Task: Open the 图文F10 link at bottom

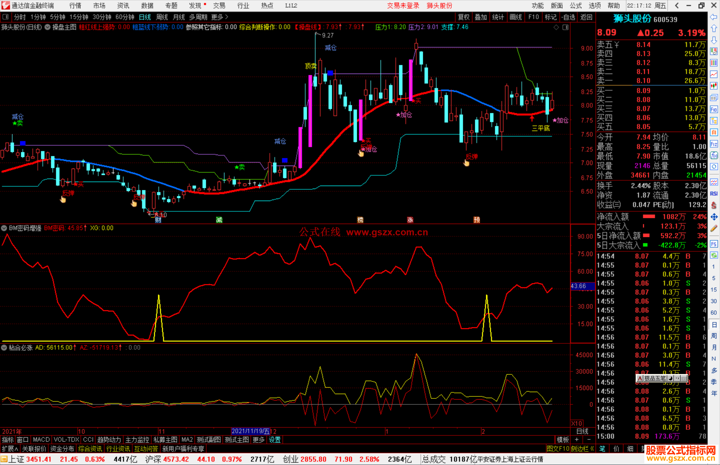Action: [558, 449]
